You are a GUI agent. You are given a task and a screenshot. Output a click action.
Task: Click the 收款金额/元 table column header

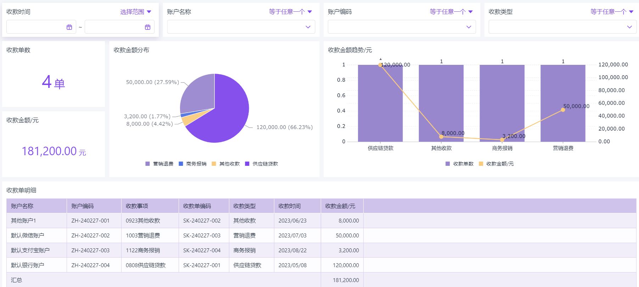[x=342, y=206]
